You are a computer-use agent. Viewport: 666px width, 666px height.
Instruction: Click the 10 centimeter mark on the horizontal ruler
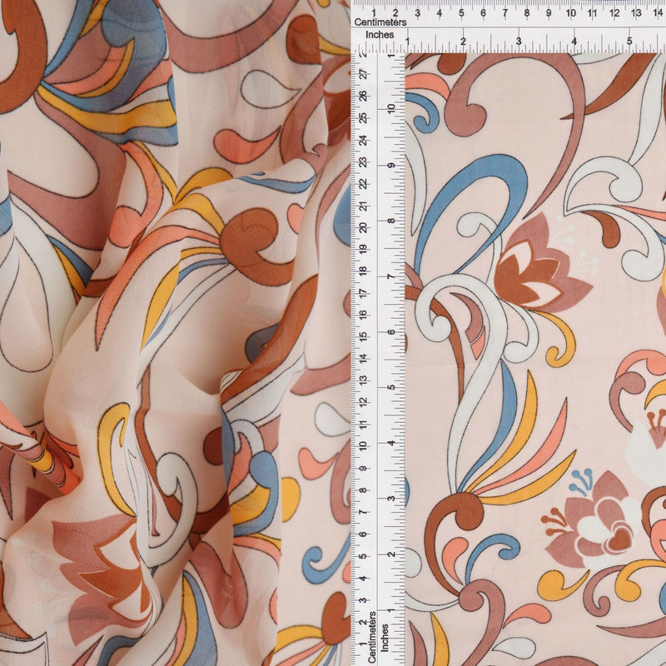[570, 13]
